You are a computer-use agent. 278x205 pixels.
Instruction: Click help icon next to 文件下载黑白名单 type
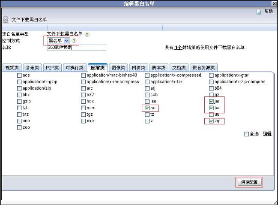[x=87, y=34]
